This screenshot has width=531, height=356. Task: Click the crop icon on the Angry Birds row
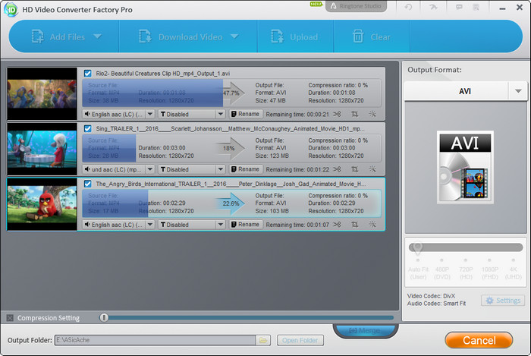click(355, 225)
